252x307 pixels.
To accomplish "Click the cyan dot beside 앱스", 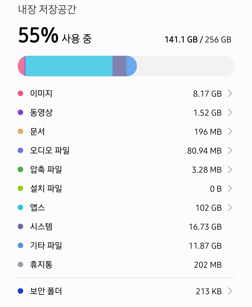I will coord(20,207).
